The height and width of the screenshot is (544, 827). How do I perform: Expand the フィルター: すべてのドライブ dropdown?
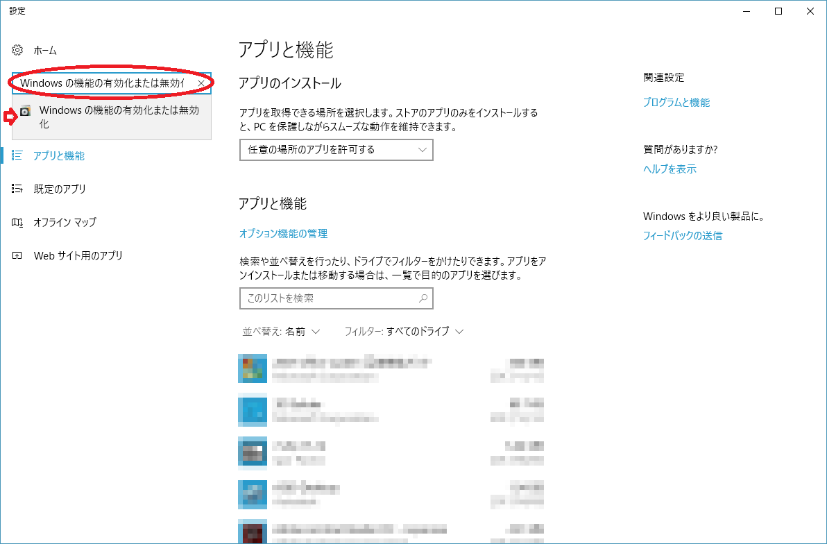pos(404,332)
